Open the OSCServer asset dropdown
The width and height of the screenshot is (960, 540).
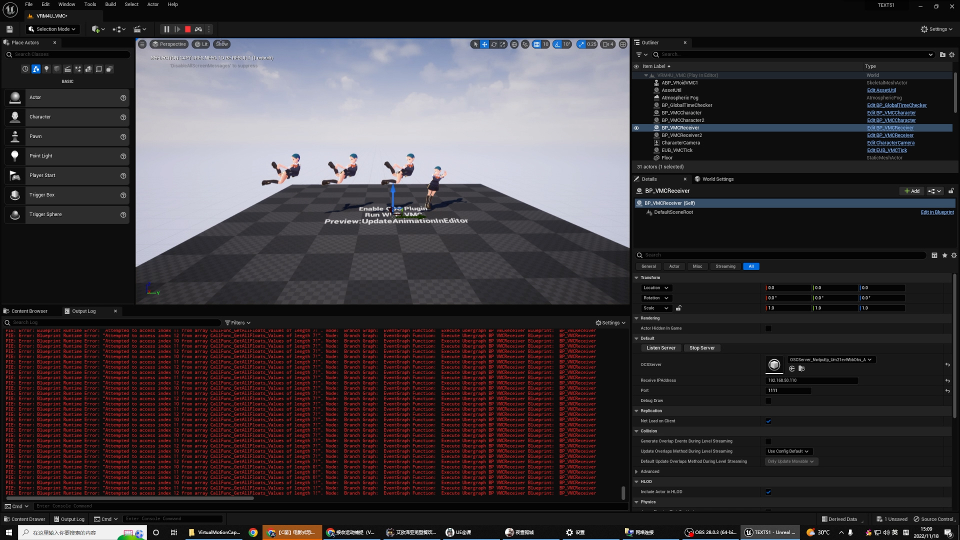click(x=830, y=360)
